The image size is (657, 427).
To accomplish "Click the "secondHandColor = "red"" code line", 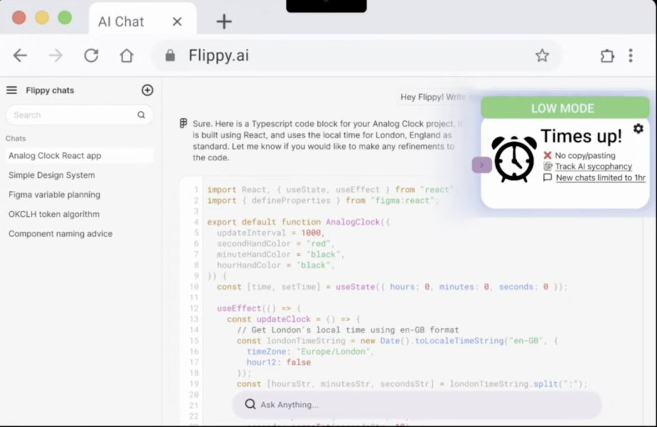I will point(276,243).
